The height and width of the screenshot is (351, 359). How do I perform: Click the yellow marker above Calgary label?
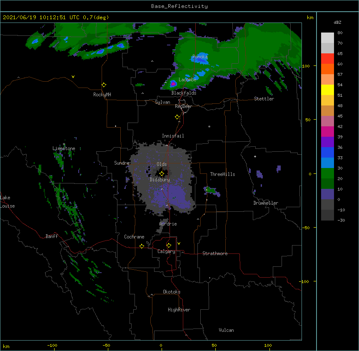coord(169,246)
